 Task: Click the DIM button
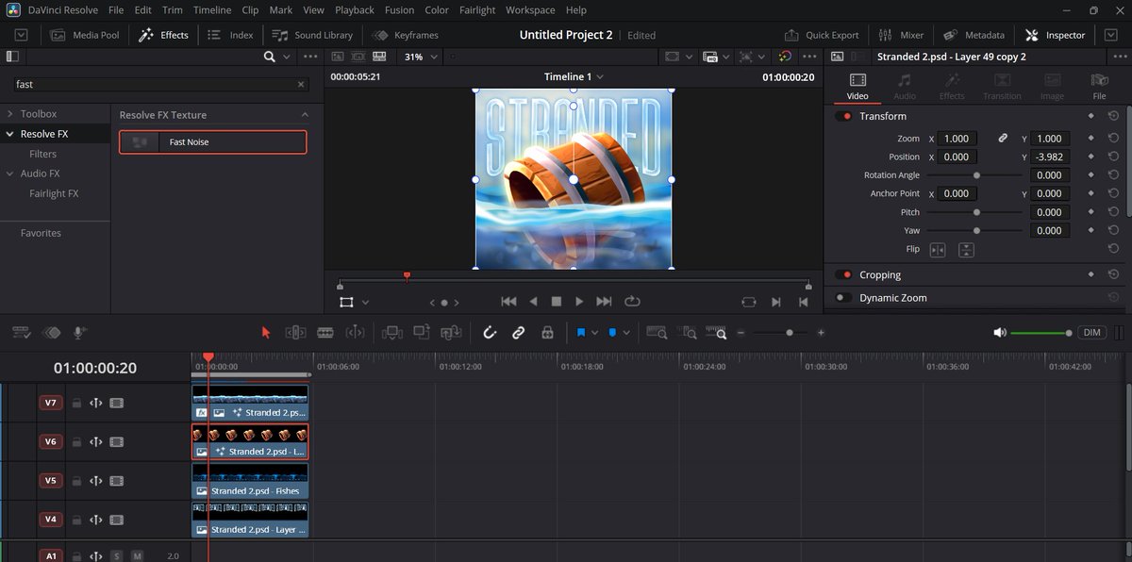(x=1092, y=333)
